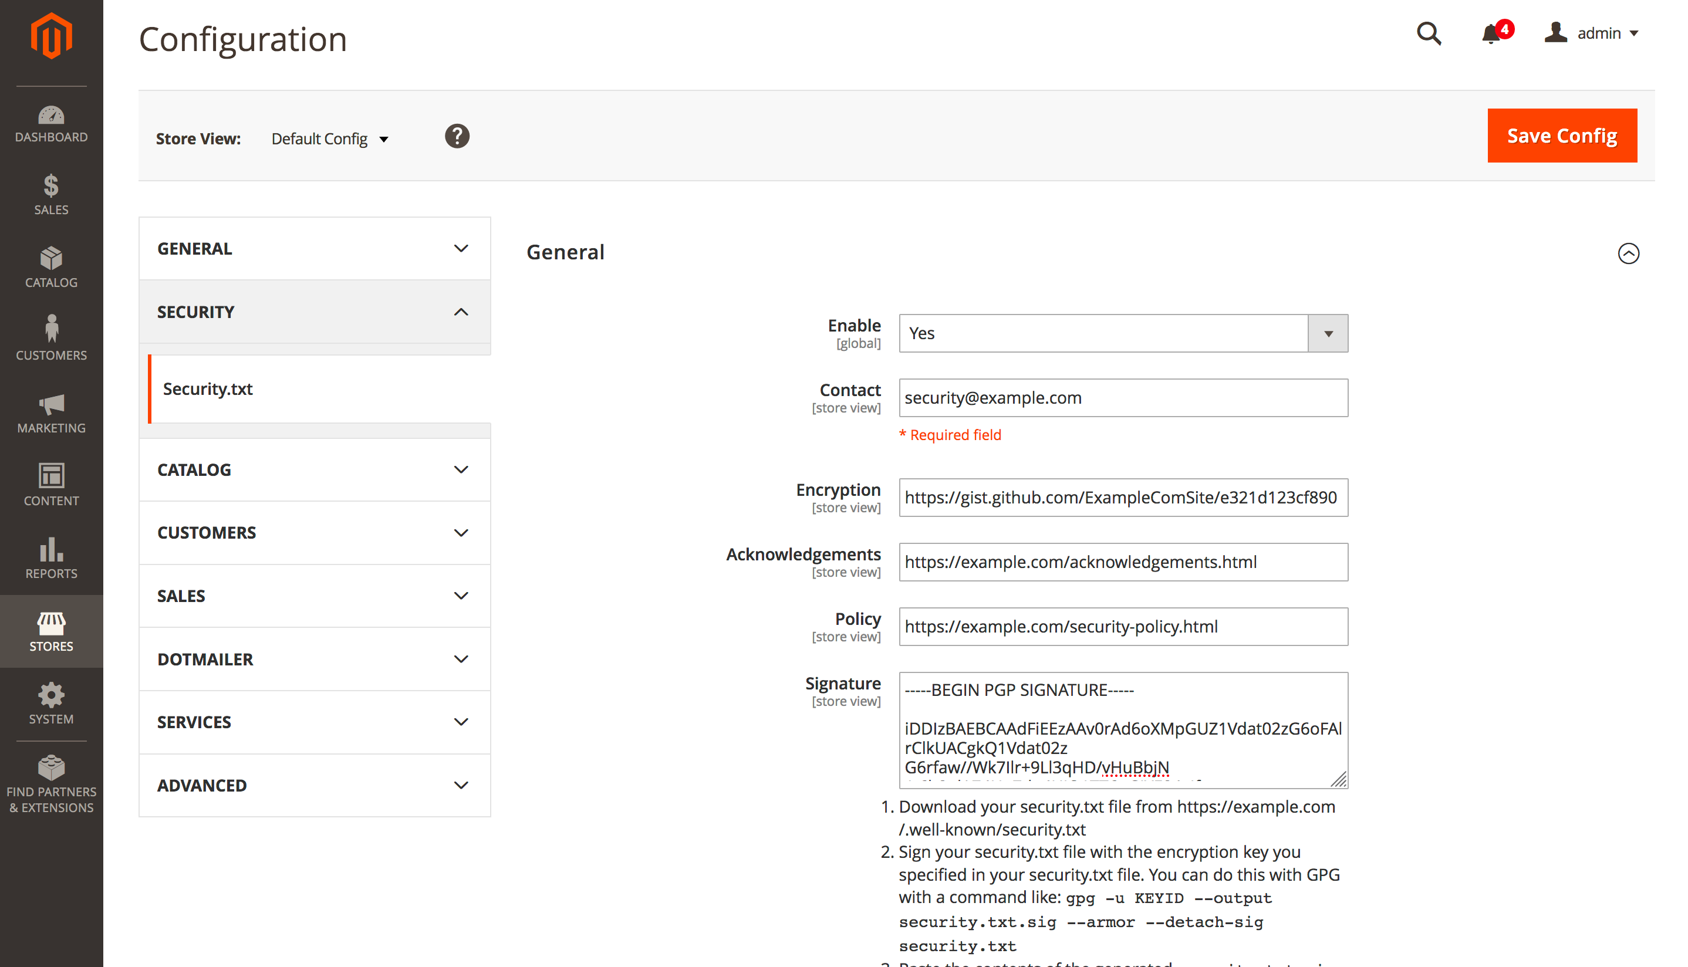
Task: Open the admin search magnifier
Action: [x=1429, y=33]
